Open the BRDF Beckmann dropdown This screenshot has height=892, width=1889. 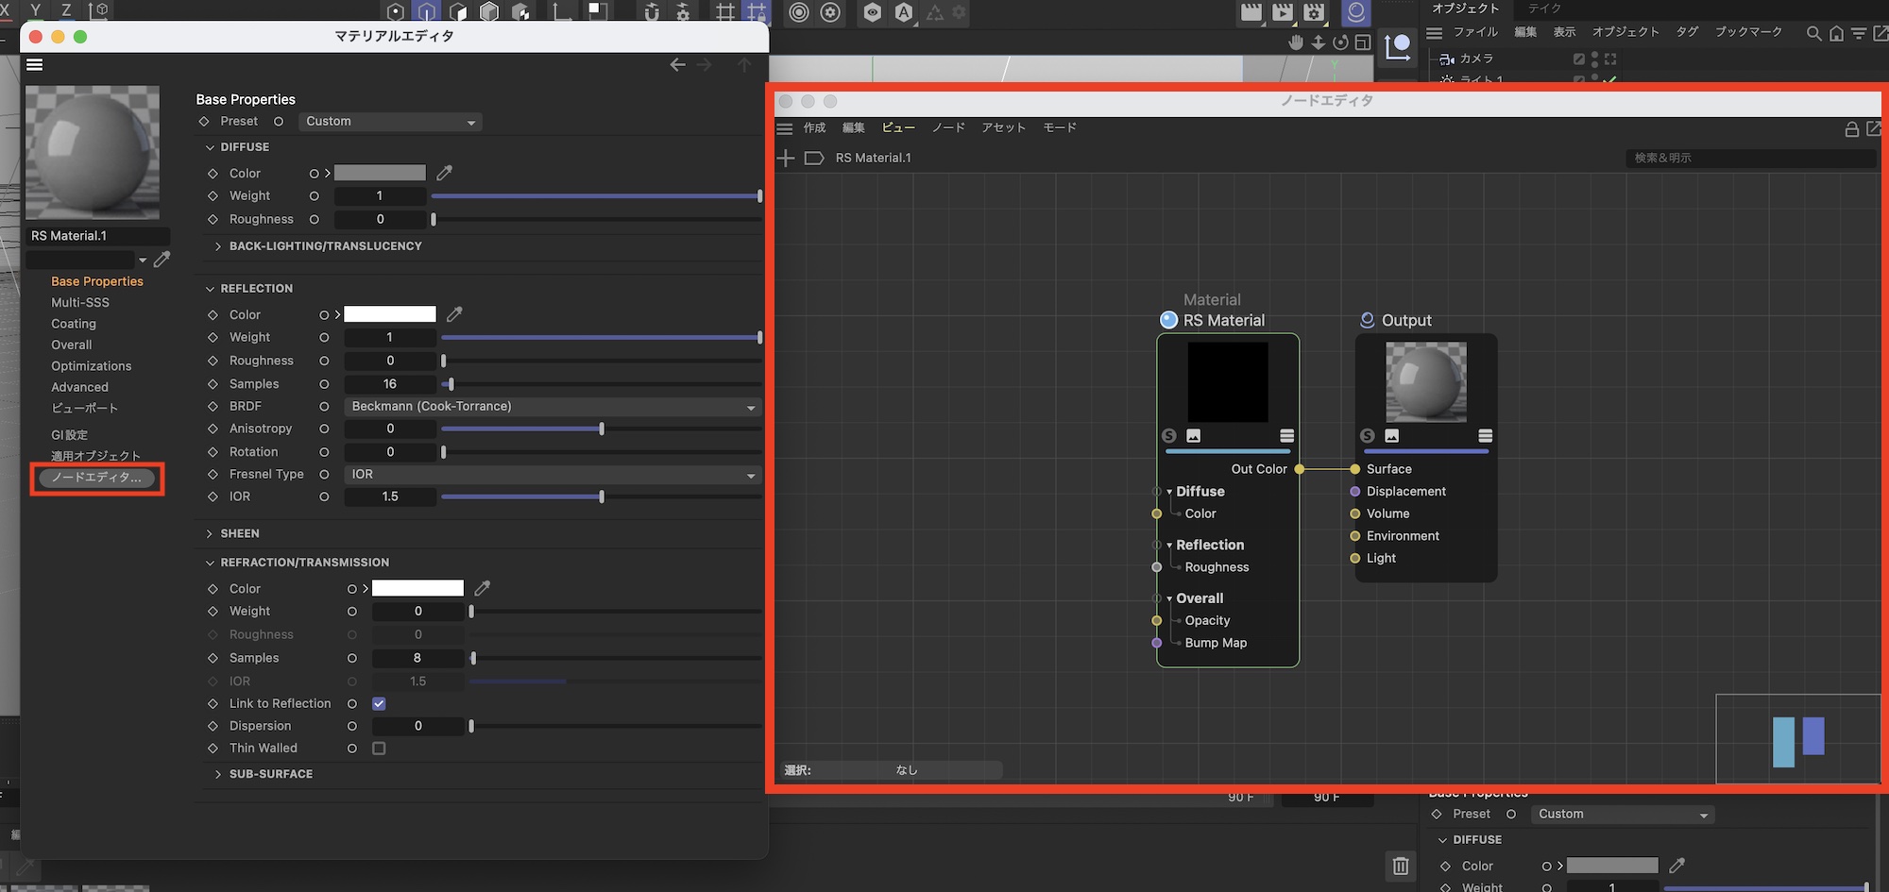click(x=553, y=407)
